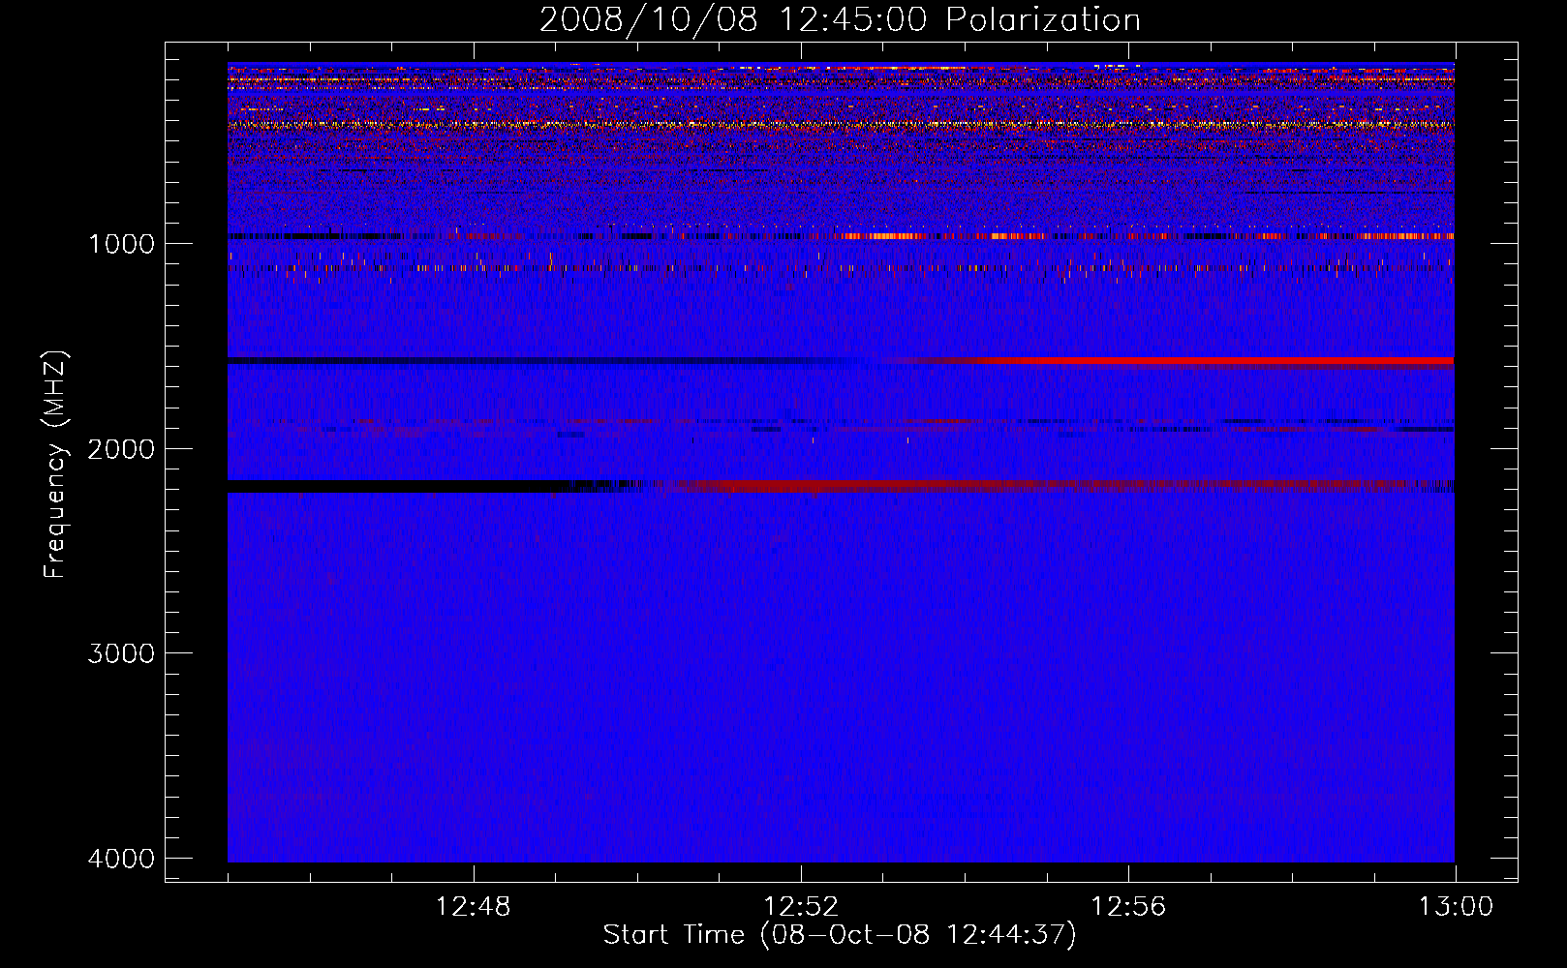
Task: Click the '12:48' time tick label
Action: [473, 907]
